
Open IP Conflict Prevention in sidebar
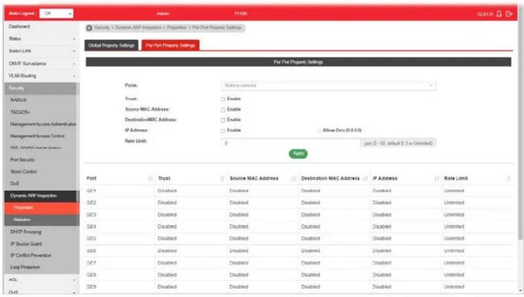31,255
